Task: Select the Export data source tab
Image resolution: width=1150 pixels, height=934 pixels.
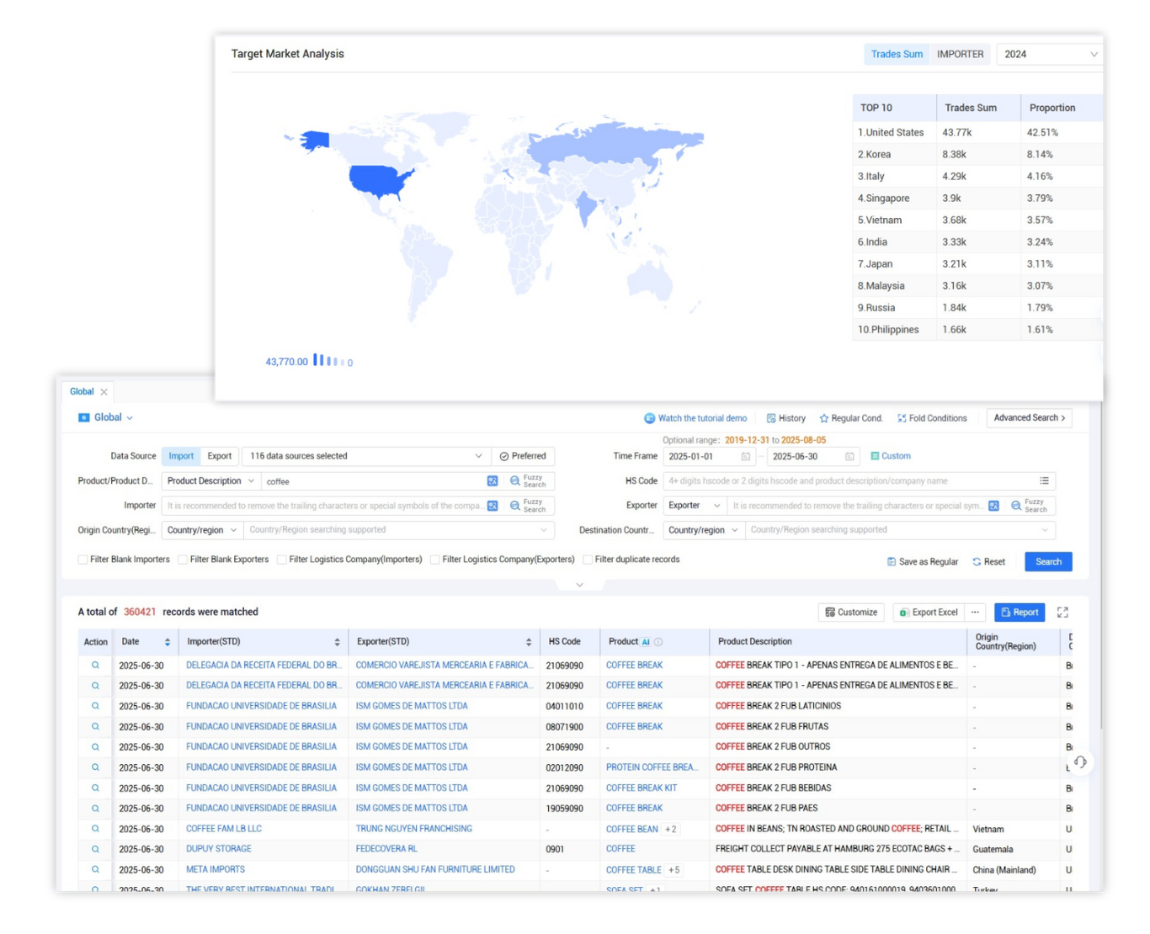Action: click(219, 456)
